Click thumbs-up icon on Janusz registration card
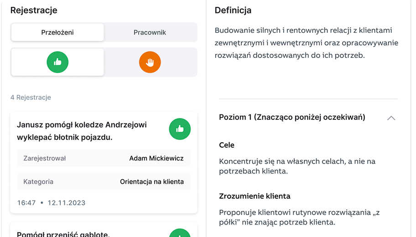 tap(180, 129)
